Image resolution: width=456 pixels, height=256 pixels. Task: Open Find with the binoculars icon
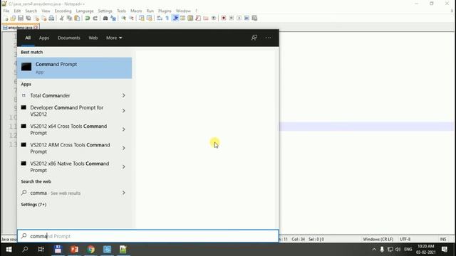pos(105,18)
